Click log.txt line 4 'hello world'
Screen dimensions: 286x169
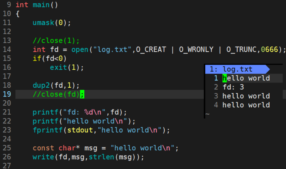[x=246, y=105]
